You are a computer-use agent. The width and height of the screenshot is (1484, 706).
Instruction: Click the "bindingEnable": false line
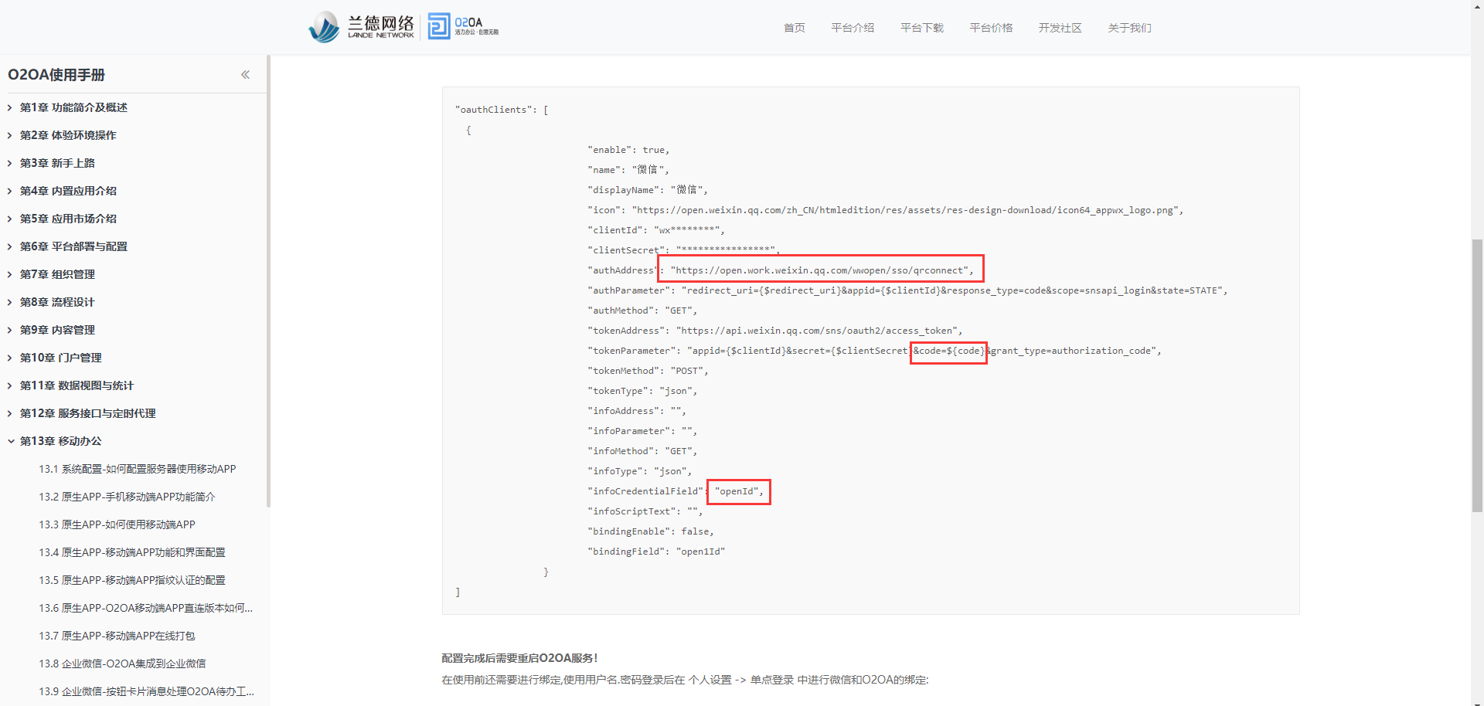click(651, 531)
